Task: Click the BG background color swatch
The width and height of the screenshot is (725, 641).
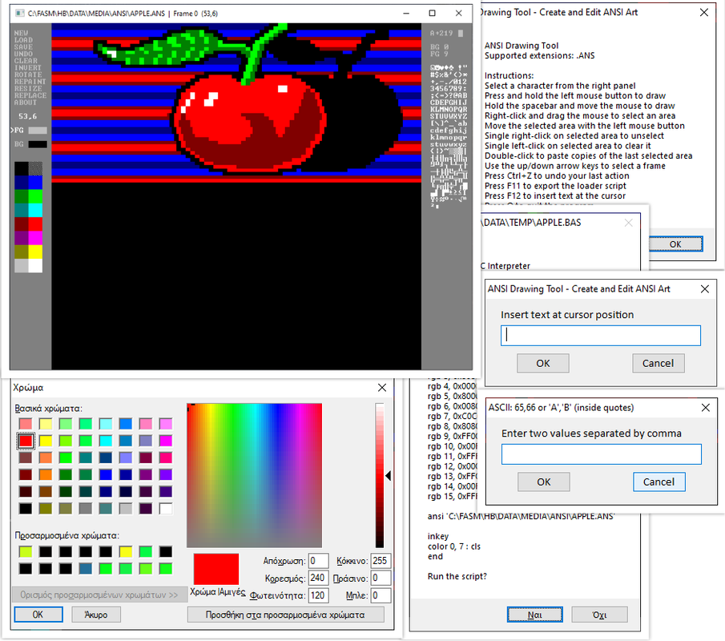Action: [x=38, y=144]
